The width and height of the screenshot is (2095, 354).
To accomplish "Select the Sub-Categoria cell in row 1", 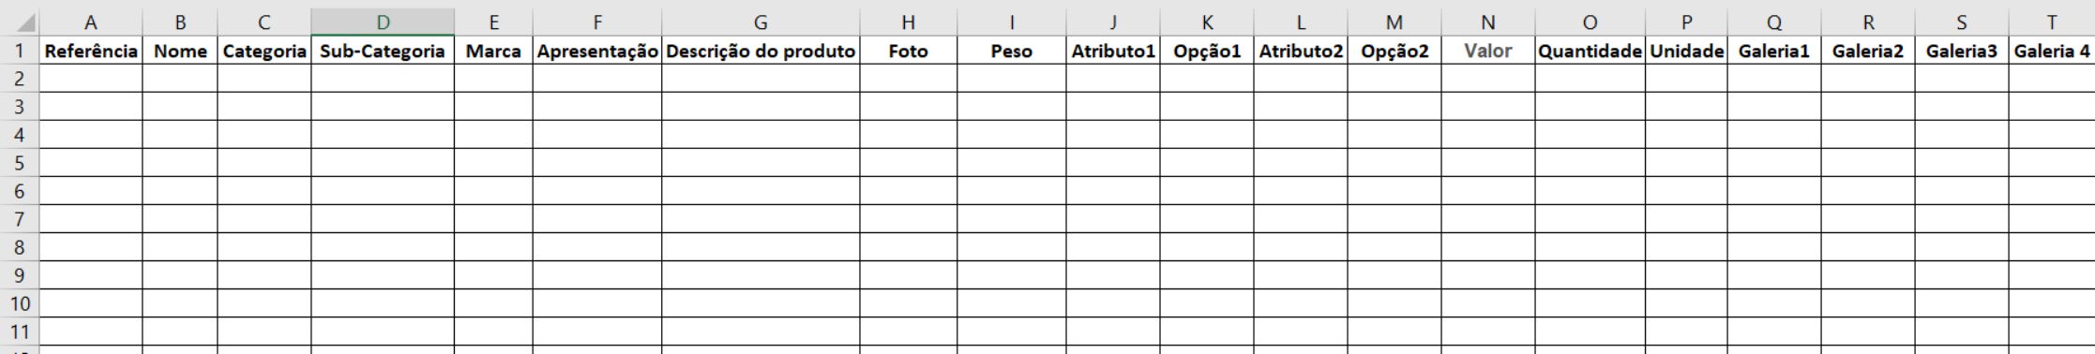I will point(383,52).
